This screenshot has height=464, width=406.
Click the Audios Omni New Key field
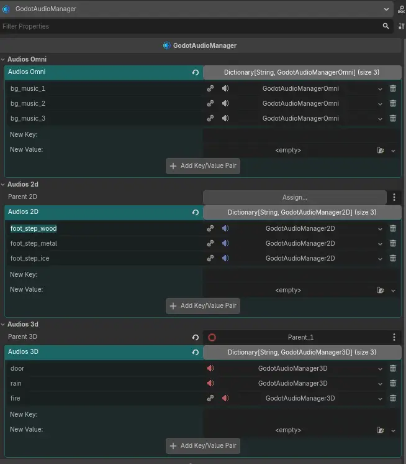[x=302, y=134]
